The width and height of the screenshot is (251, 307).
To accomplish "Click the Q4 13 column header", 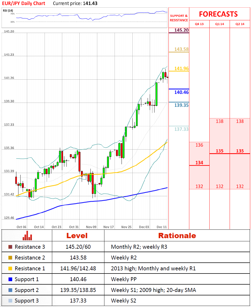I will 199,24.
